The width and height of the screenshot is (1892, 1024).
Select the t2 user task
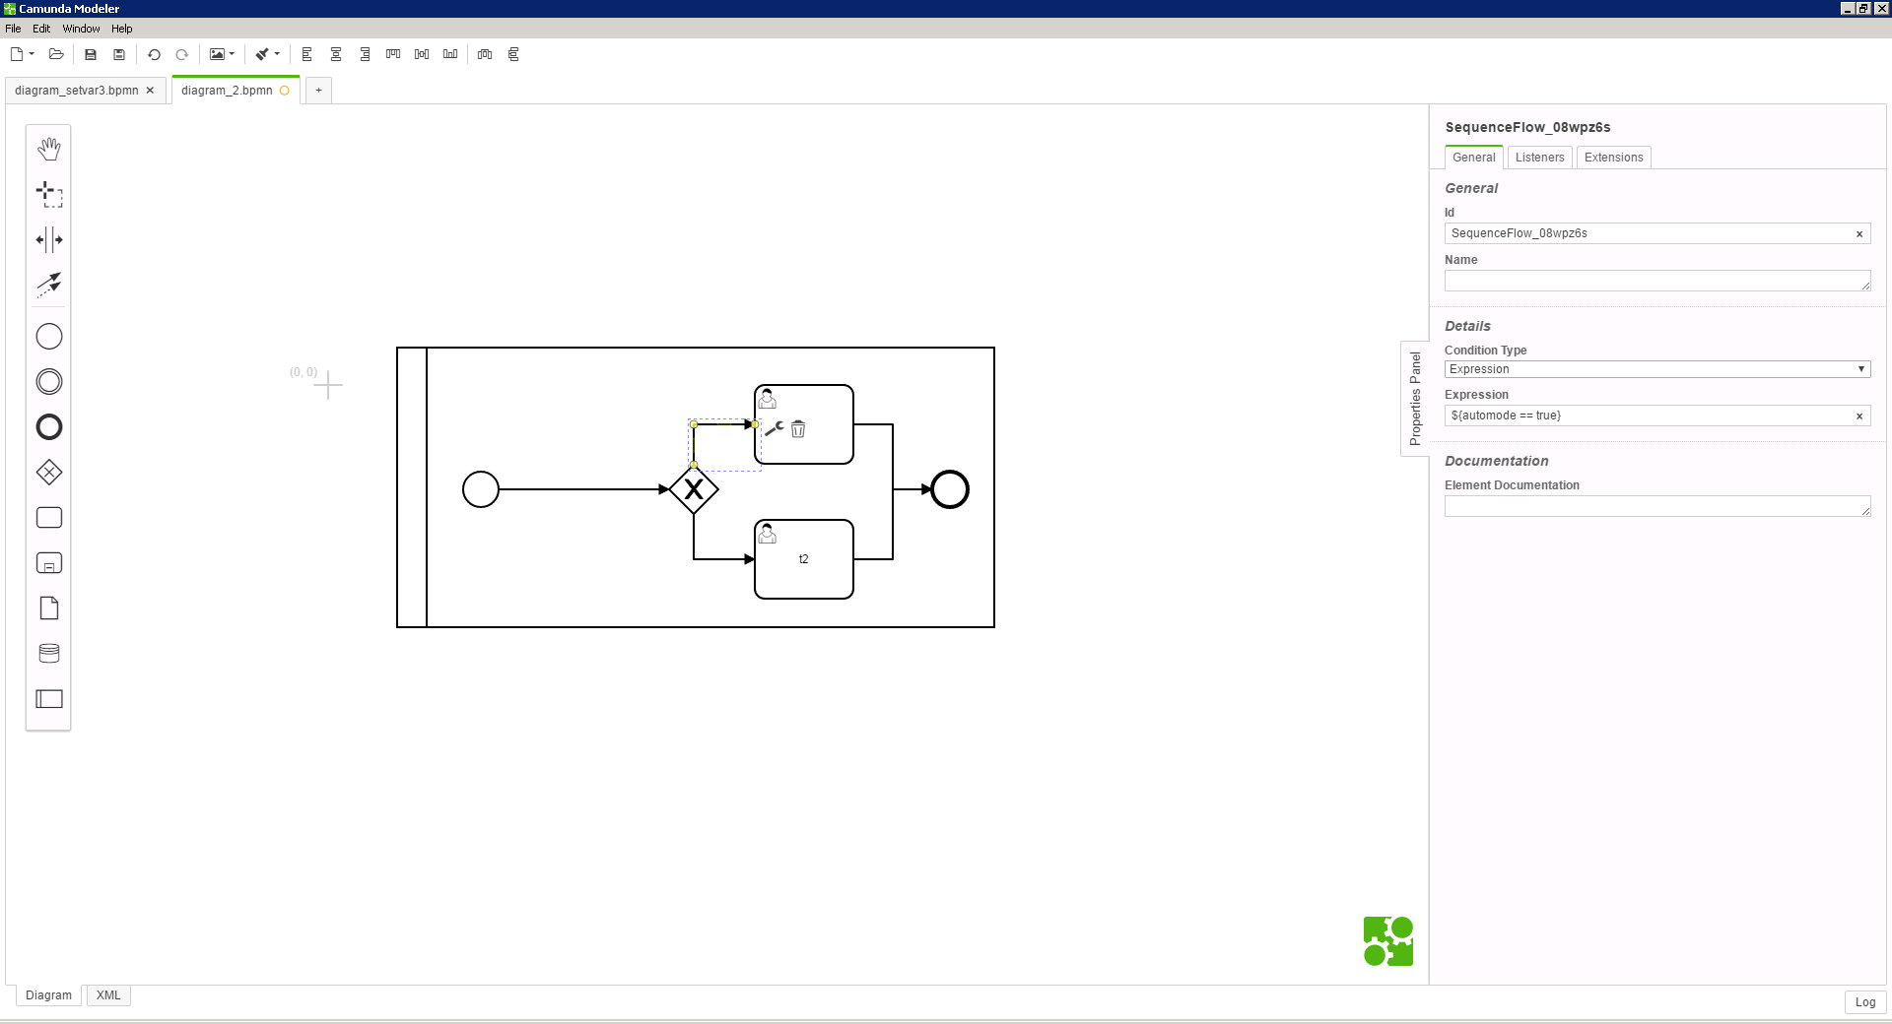click(804, 559)
